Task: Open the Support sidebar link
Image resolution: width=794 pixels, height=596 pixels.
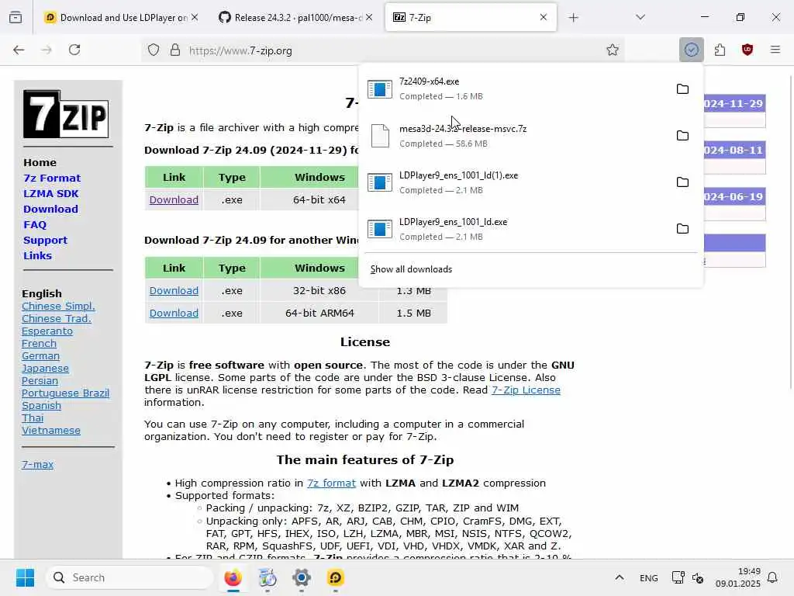Action: pyautogui.click(x=45, y=241)
